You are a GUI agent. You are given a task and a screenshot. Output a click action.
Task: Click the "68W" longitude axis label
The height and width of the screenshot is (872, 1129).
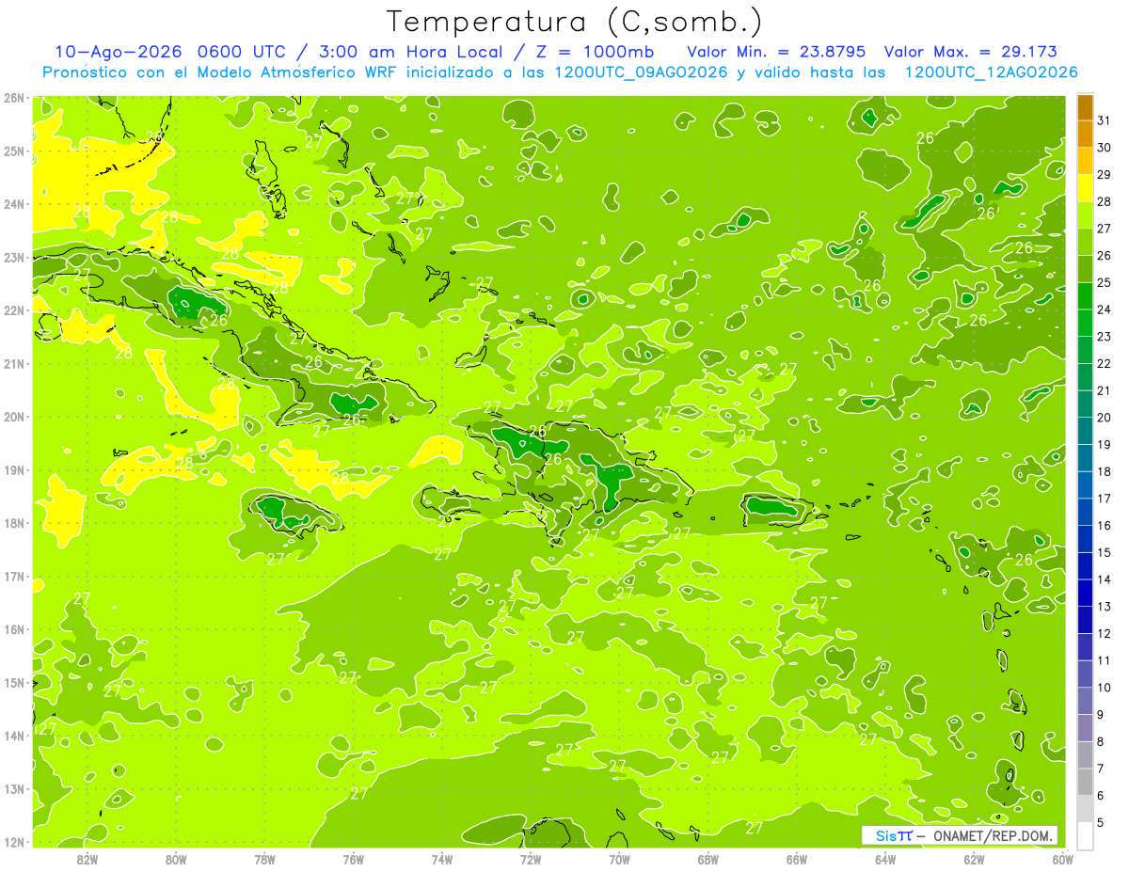[708, 859]
